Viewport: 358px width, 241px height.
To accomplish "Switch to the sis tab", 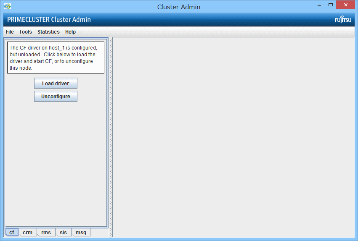I will click(63, 232).
